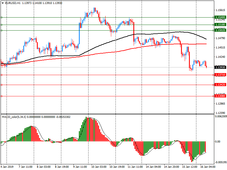Select the 1.15400 green price label

point(220,17)
